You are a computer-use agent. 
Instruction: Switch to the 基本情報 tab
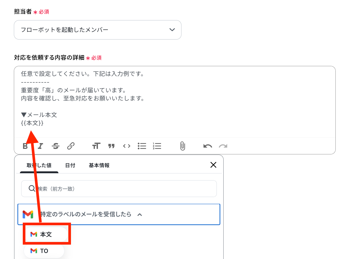click(99, 165)
